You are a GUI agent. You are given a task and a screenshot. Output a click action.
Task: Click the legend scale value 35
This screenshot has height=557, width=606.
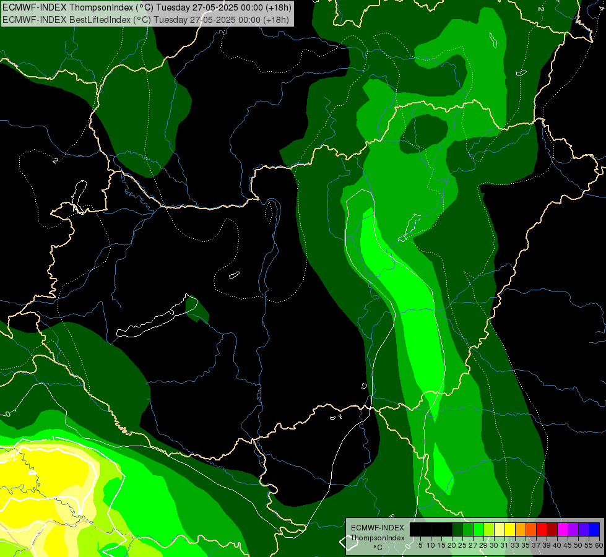tap(526, 545)
